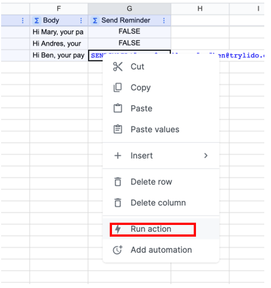Viewport: 271px width, 288px height.
Task: Click the sigma icon in Send Reminder header
Action: [x=95, y=21]
